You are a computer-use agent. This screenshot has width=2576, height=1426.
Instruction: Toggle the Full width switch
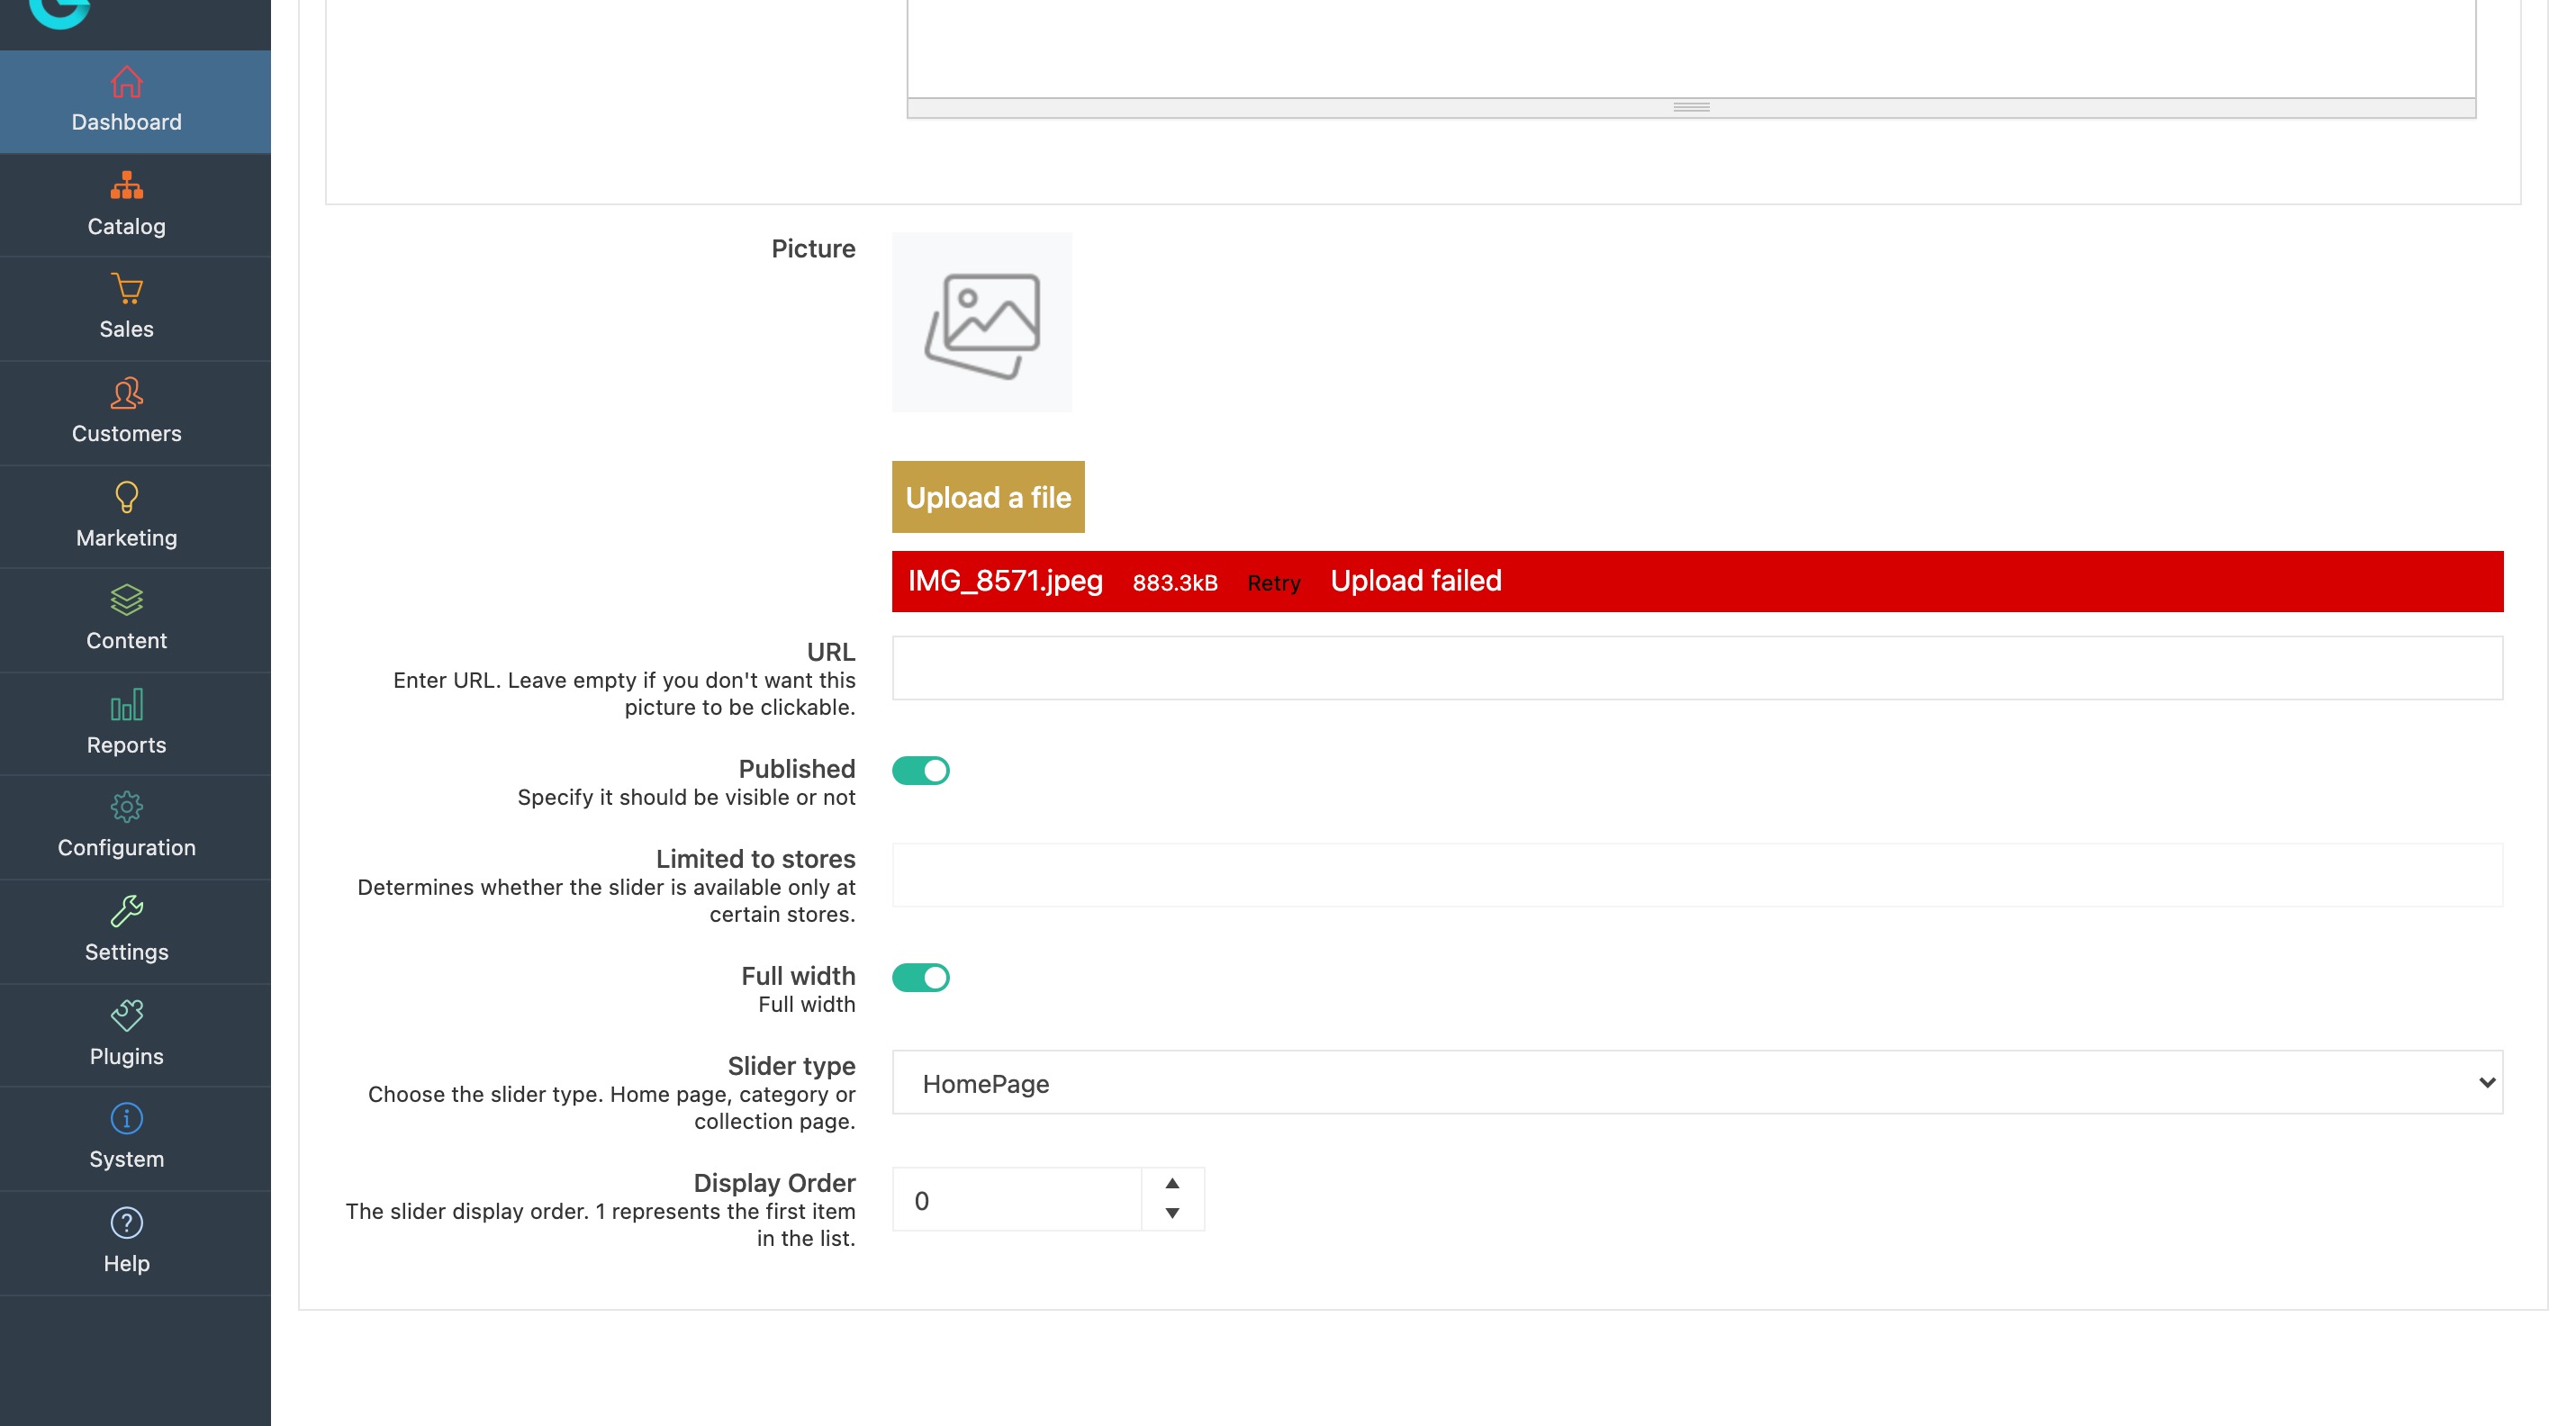(x=920, y=977)
